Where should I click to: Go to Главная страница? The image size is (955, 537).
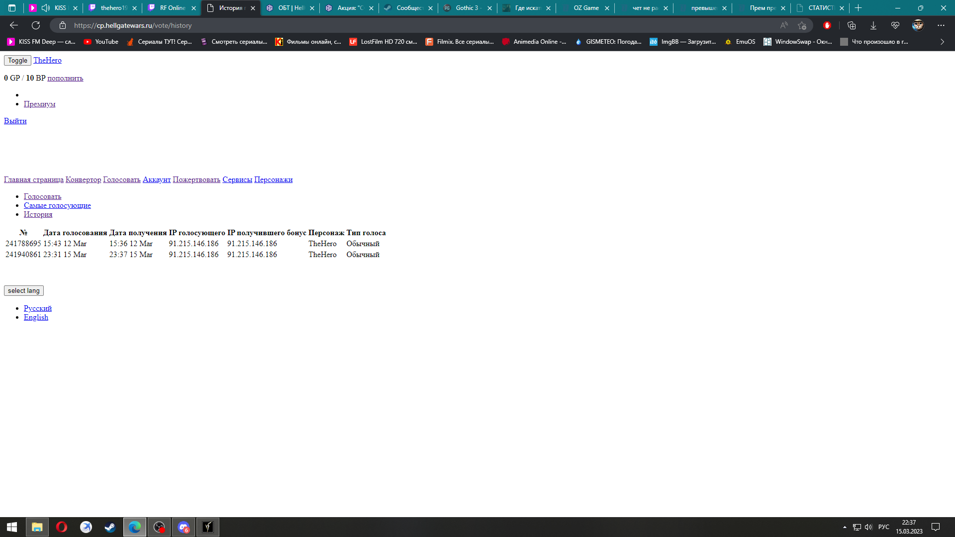tap(33, 179)
